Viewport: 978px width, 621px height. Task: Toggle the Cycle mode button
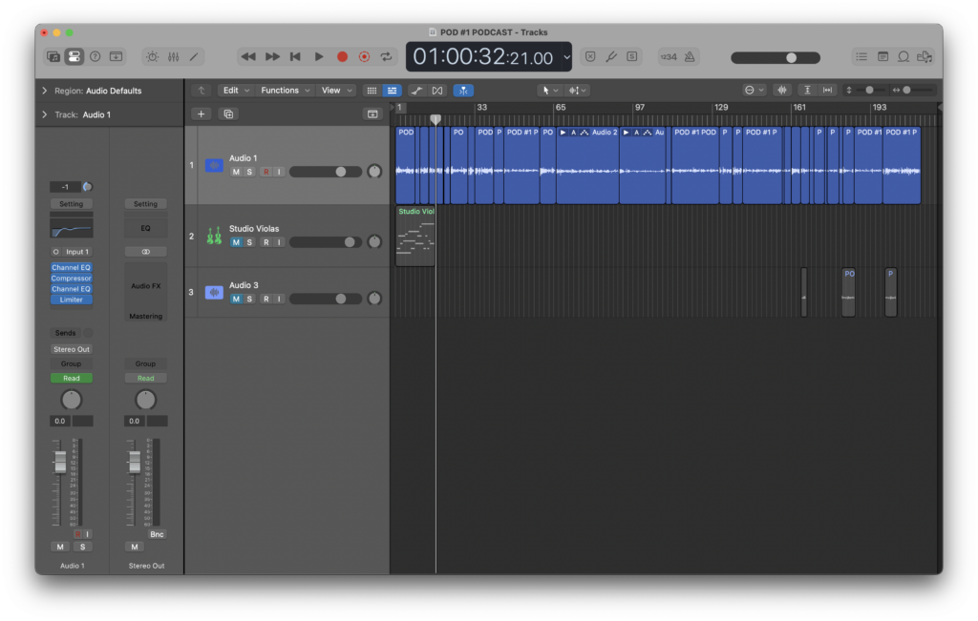(x=386, y=57)
